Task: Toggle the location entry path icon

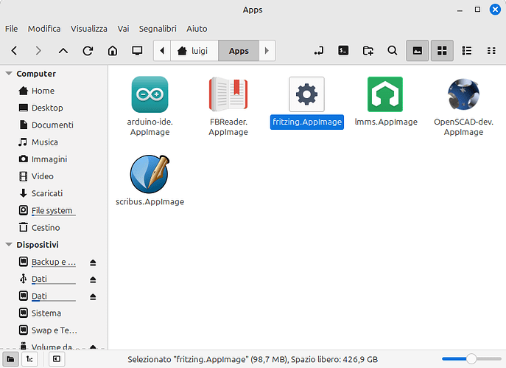Action: 319,51
